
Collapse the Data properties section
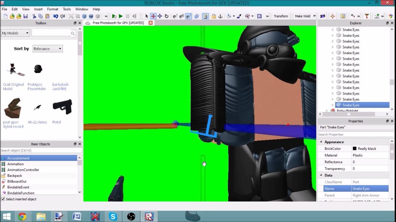pos(321,175)
